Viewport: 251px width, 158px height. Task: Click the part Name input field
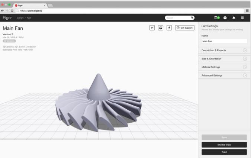click(224, 41)
